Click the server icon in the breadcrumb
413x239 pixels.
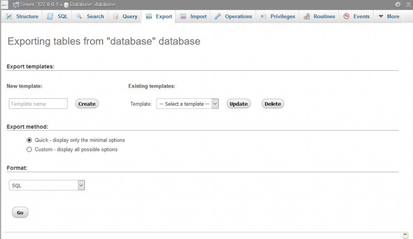pos(16,4)
